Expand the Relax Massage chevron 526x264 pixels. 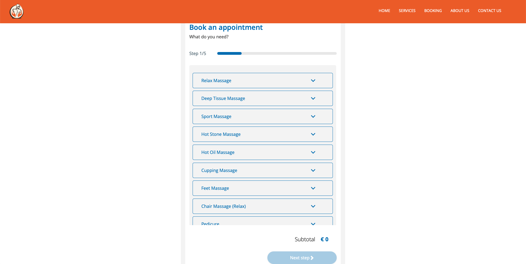[313, 81]
